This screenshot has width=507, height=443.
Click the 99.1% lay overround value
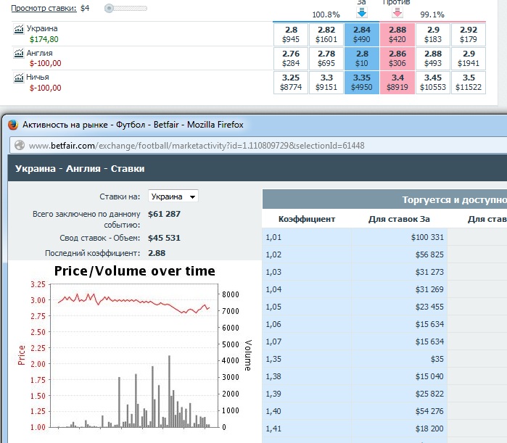tap(432, 15)
